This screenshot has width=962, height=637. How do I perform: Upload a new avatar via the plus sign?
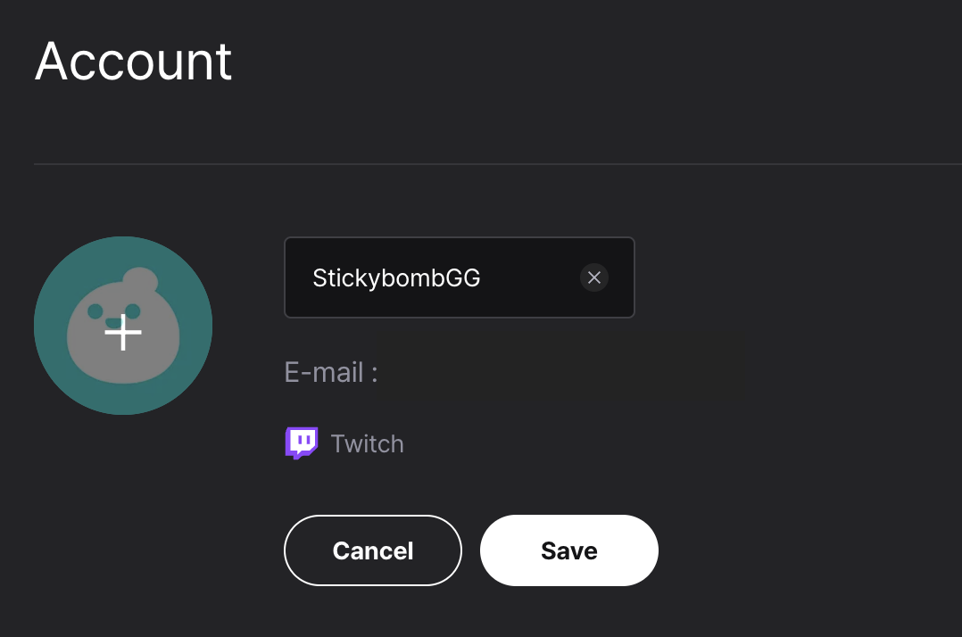[x=123, y=332]
